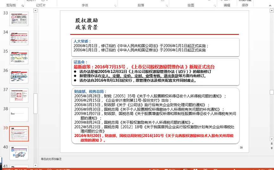Click the slide title 股权激励 政策背景
This screenshot has height=170, width=274.
click(86, 24)
